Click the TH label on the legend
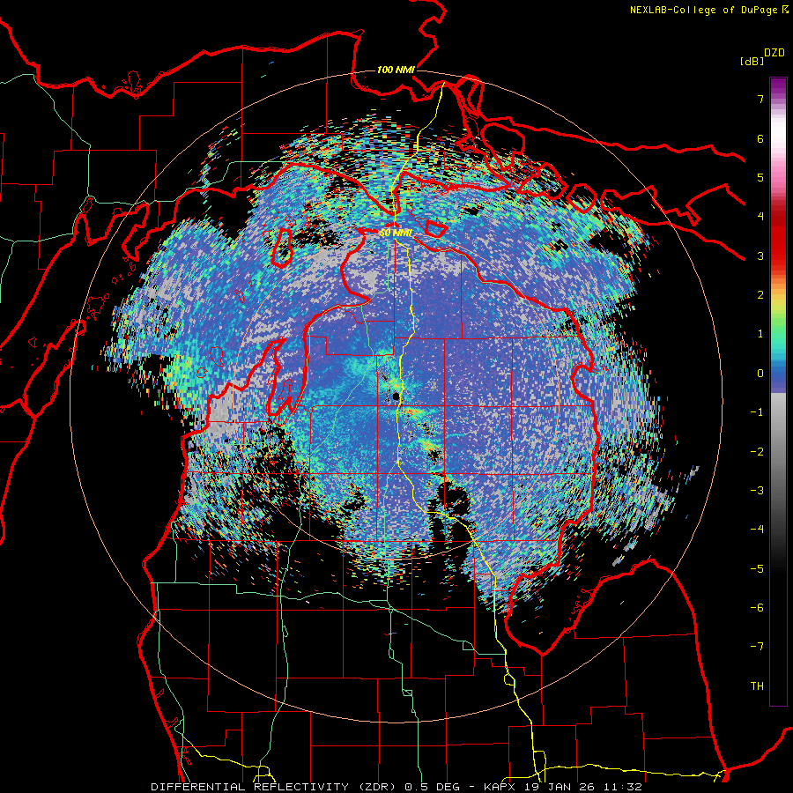The image size is (793, 793). (x=757, y=686)
